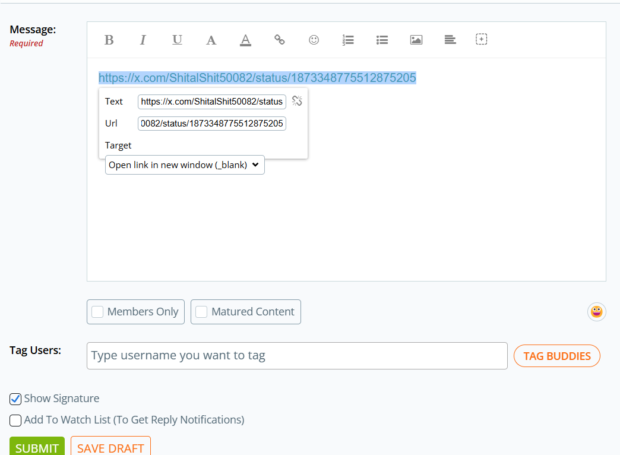Open the link Target dropdown
Image resolution: width=620 pixels, height=455 pixels.
point(185,165)
